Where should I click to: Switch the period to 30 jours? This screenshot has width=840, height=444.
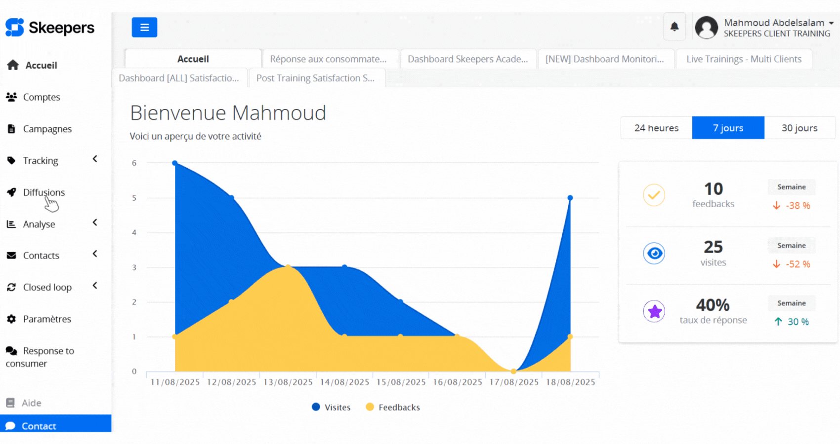tap(799, 128)
